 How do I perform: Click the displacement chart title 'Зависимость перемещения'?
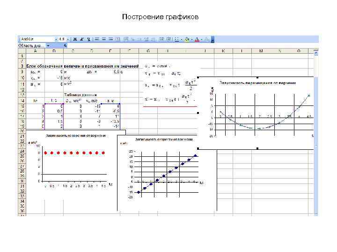point(257,83)
